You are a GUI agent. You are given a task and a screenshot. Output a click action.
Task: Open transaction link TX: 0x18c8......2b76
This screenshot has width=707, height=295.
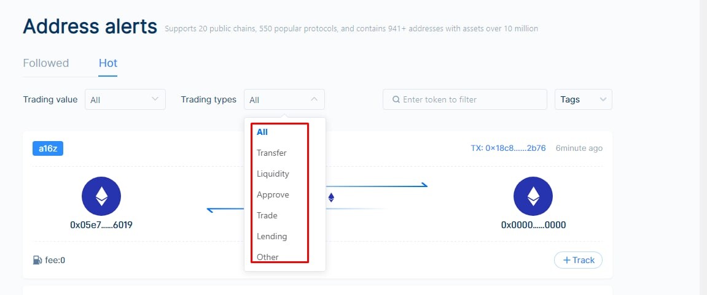coord(508,148)
